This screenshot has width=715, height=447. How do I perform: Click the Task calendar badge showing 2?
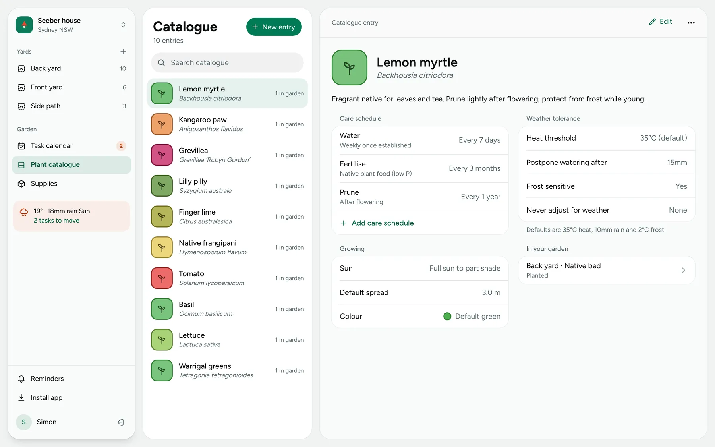pyautogui.click(x=121, y=146)
